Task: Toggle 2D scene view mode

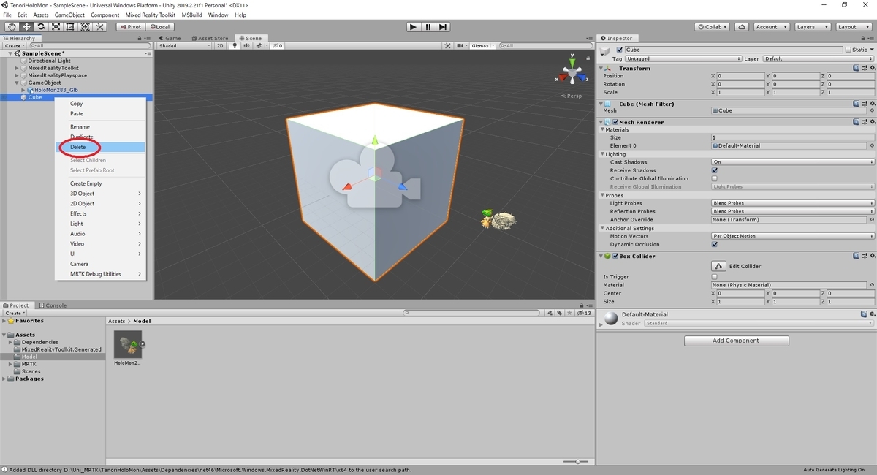Action: click(x=220, y=46)
